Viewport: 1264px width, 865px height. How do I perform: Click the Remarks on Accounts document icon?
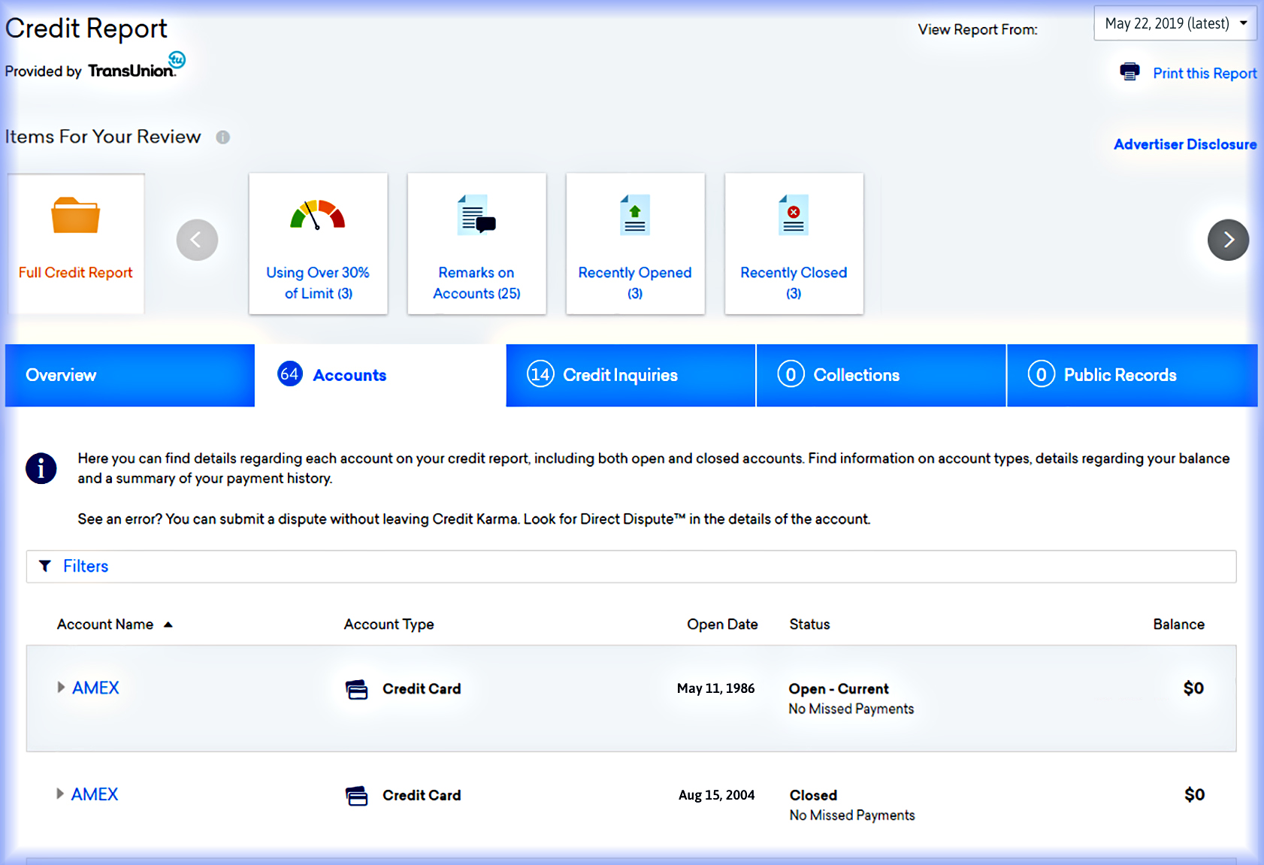tap(476, 215)
